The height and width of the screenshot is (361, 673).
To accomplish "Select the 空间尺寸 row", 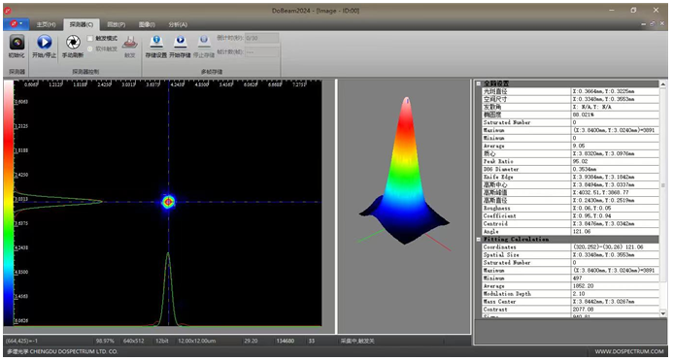I will pyautogui.click(x=570, y=99).
